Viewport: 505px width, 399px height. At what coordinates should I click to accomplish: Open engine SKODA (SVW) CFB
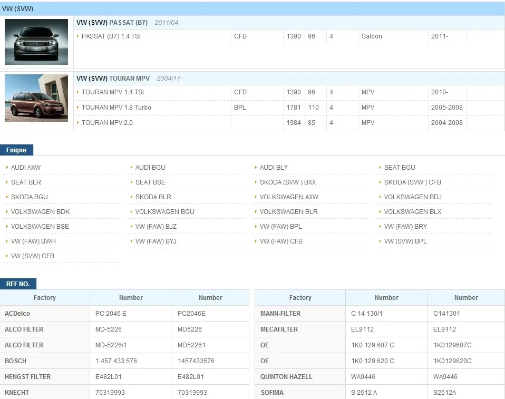coord(413,182)
